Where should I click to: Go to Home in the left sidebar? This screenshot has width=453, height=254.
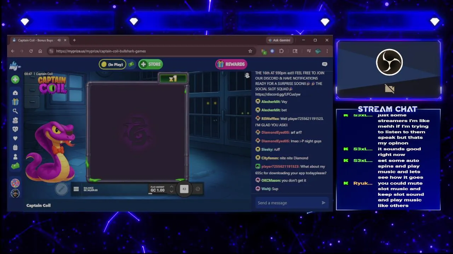tap(15, 93)
